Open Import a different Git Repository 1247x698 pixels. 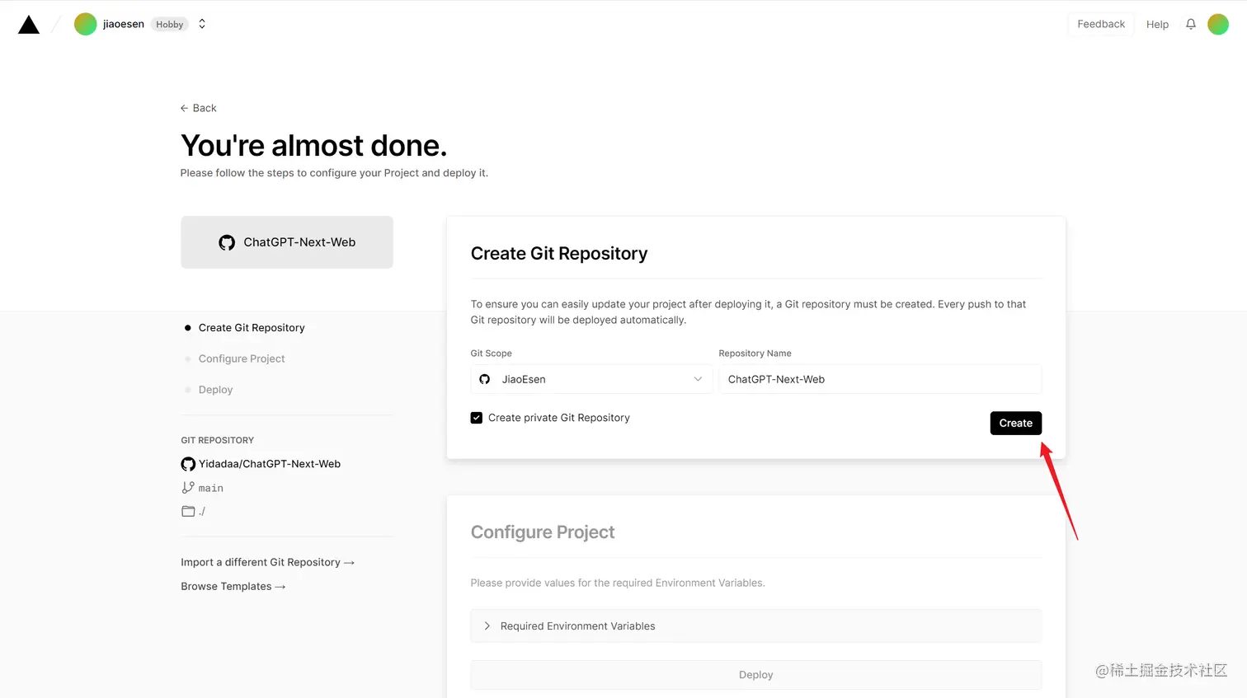tap(267, 562)
